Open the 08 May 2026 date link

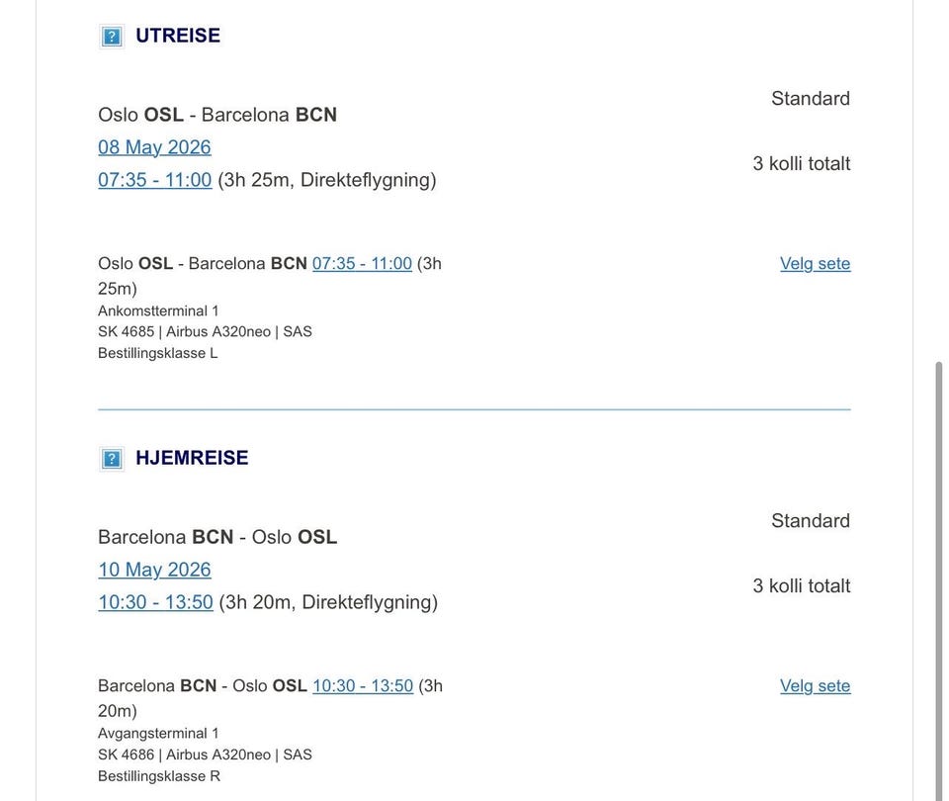(154, 147)
